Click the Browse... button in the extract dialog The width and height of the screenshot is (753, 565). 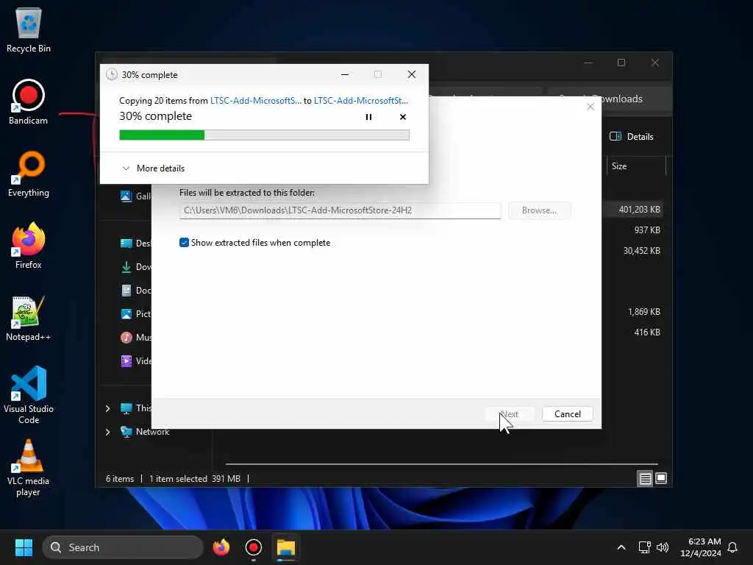point(539,210)
